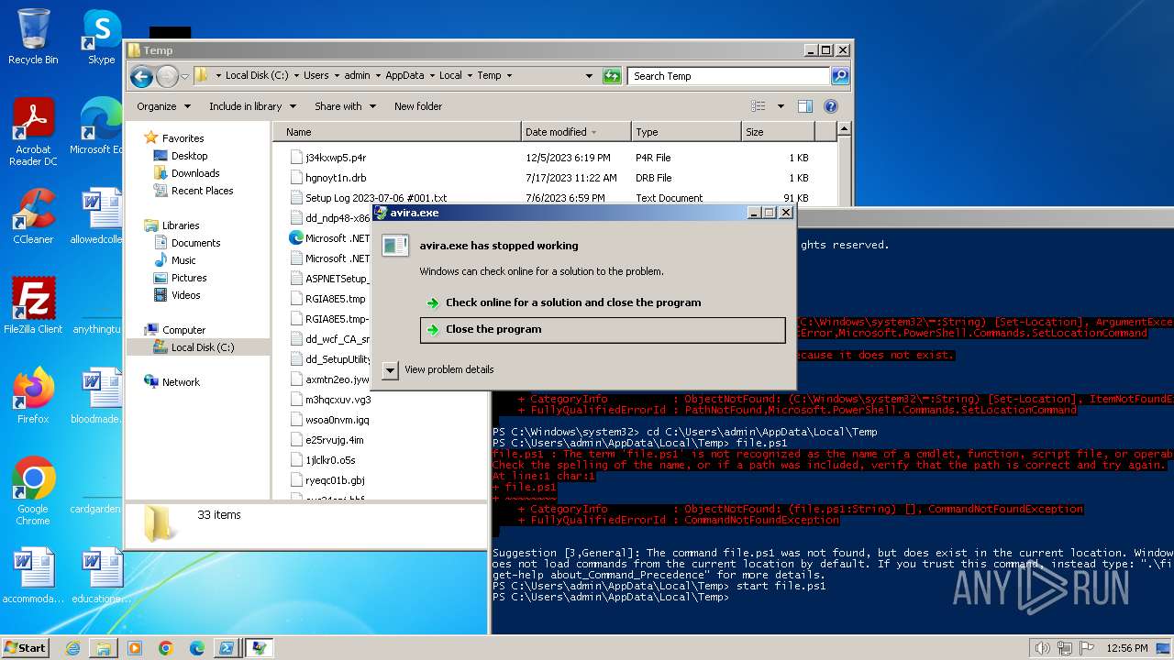Open the bloodmade document on the desktop
The image size is (1174, 660).
click(97, 396)
